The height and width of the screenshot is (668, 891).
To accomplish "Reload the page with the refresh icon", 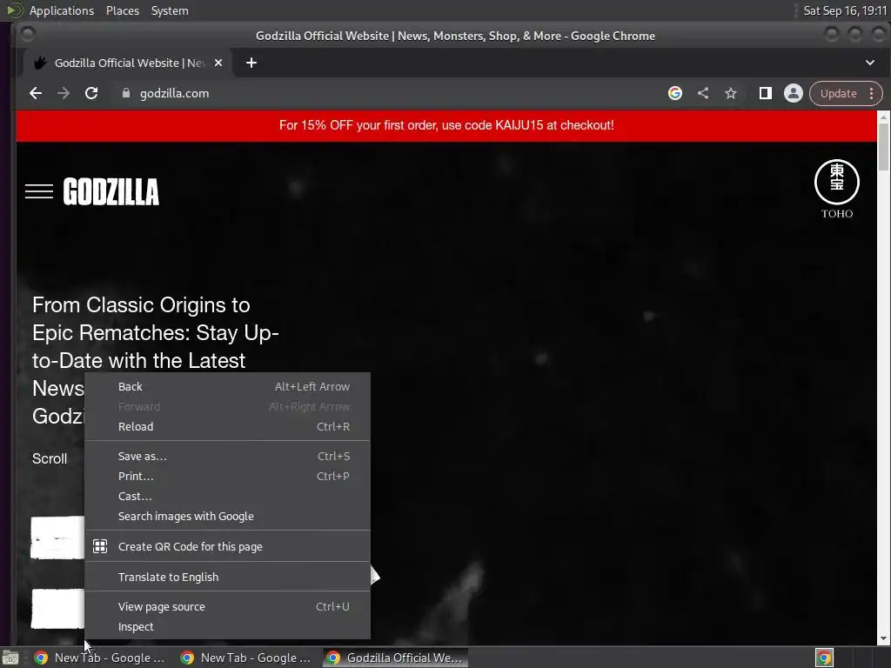I will point(91,93).
